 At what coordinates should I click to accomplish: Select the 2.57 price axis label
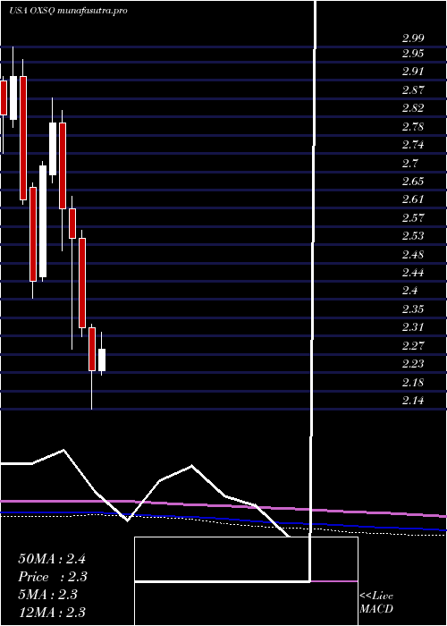[x=413, y=218]
